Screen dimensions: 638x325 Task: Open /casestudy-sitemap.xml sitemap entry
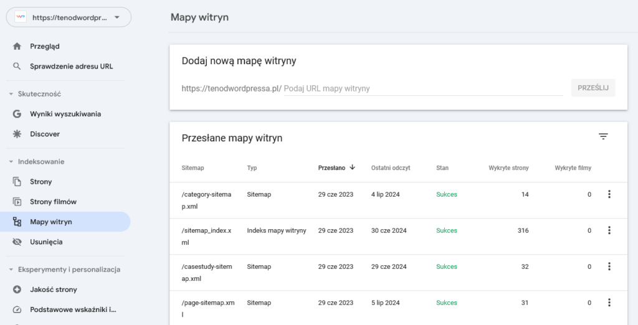[x=207, y=273]
